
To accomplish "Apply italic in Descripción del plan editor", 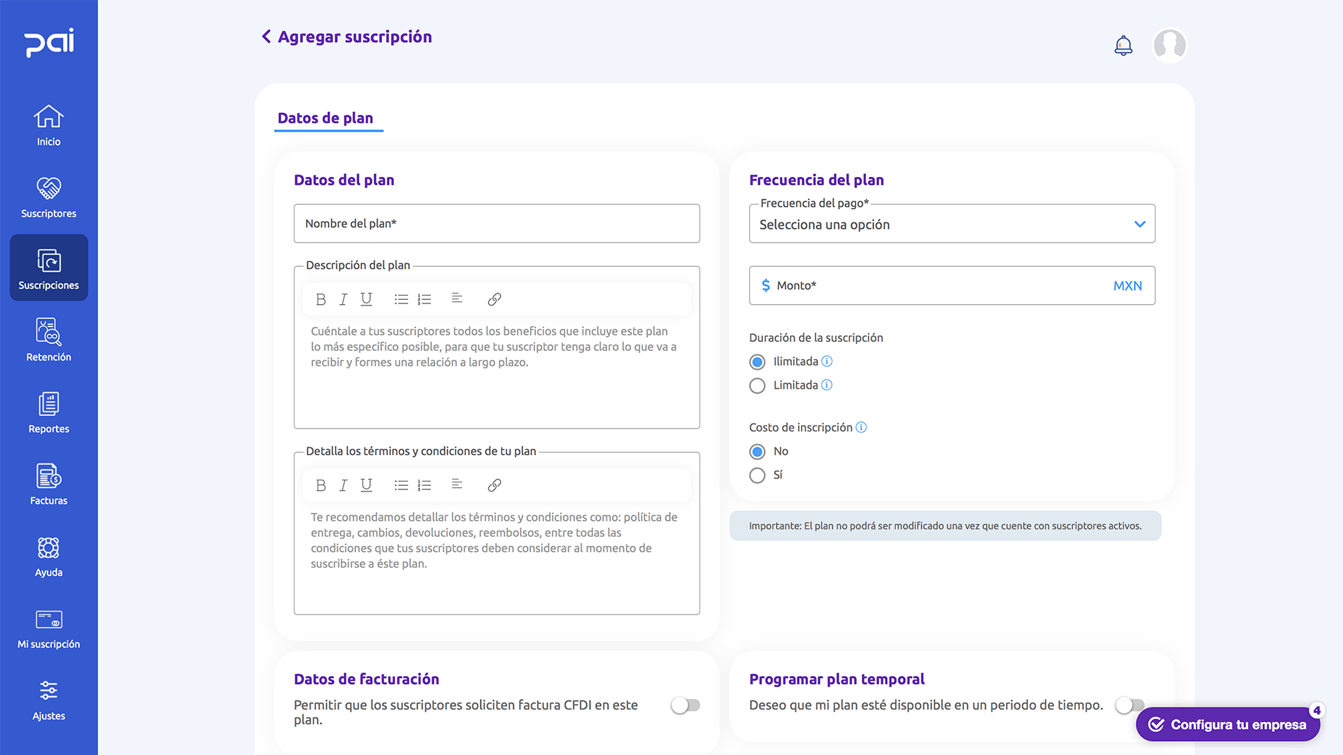I will 343,299.
